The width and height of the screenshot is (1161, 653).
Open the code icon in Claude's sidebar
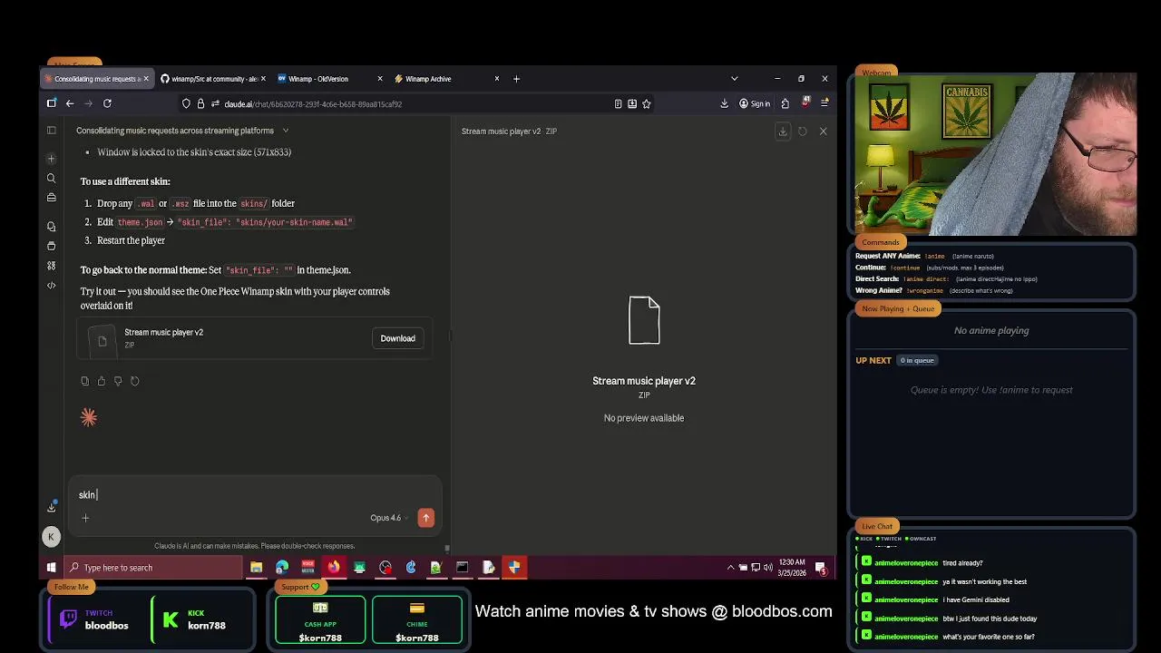click(x=51, y=286)
